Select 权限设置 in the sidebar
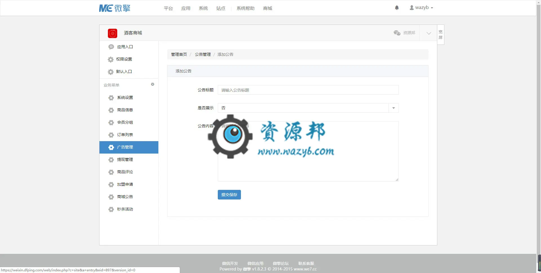Viewport: 541px width, 273px height. coord(129,59)
